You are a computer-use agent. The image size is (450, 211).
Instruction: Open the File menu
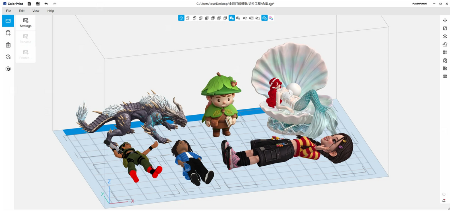[x=8, y=11]
